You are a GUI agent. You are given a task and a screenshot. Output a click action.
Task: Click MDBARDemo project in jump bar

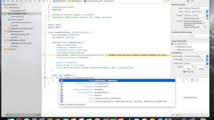60,1
